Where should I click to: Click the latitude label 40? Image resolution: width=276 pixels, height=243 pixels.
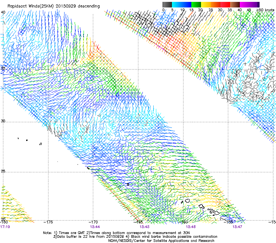(3, 12)
